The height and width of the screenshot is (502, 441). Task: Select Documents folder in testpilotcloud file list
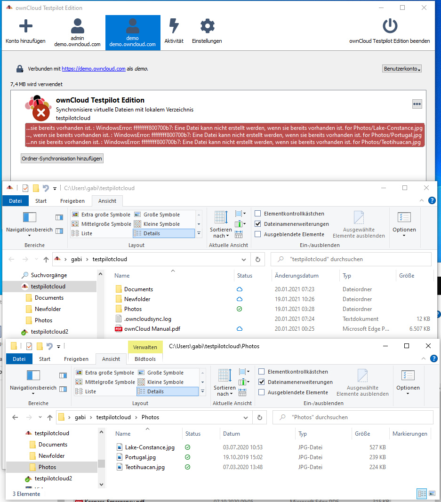138,289
